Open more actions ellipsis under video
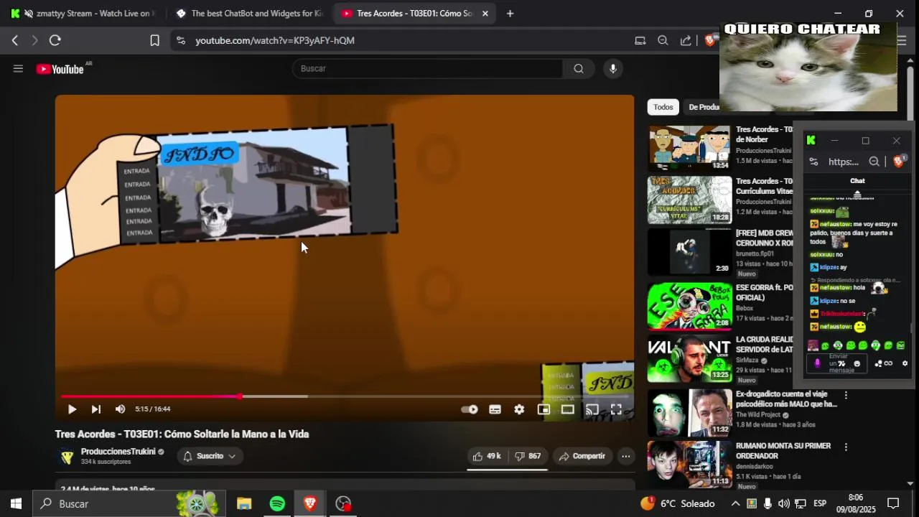This screenshot has height=517, width=919. (626, 456)
